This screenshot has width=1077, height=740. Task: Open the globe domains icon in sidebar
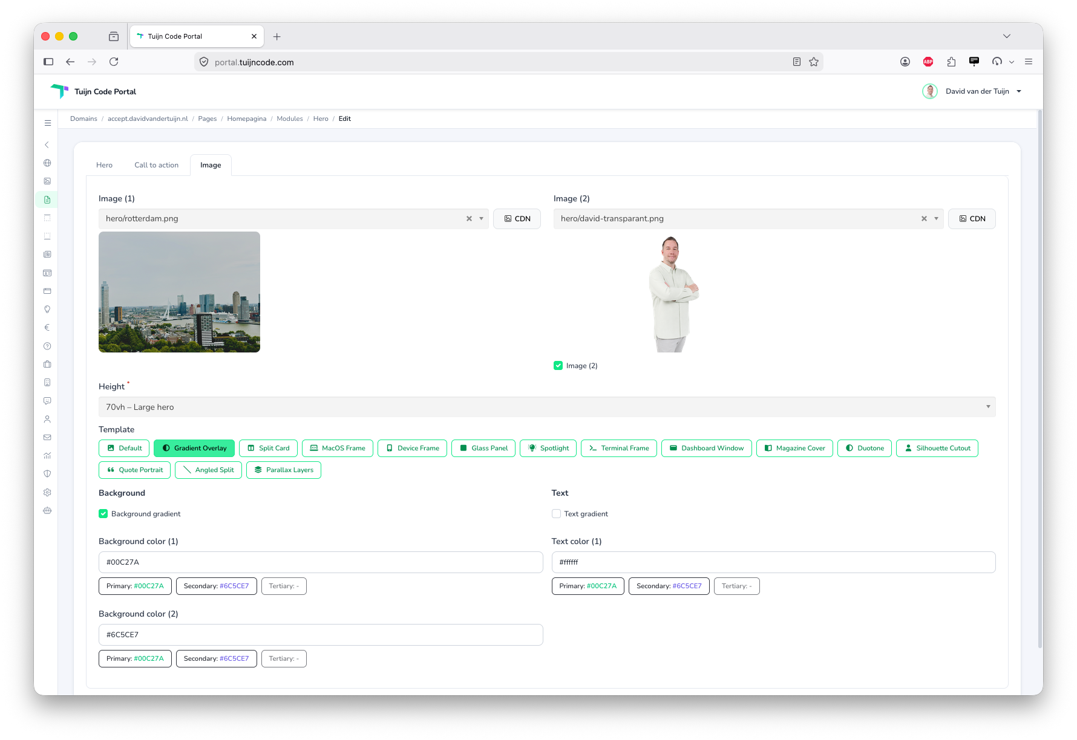47,163
